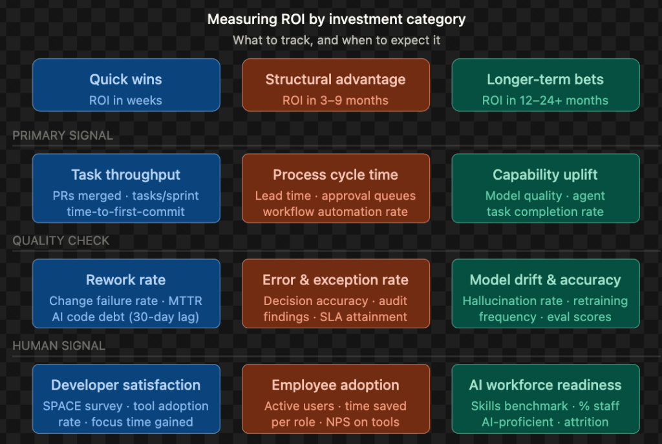The width and height of the screenshot is (662, 444).
Task: Click the QUALITY CHECK section label
Action: (61, 241)
